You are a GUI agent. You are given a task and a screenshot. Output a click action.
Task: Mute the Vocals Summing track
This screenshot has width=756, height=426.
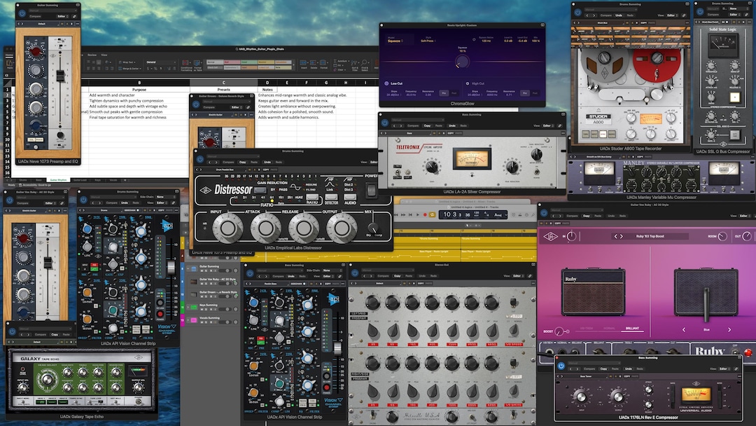coord(202,322)
